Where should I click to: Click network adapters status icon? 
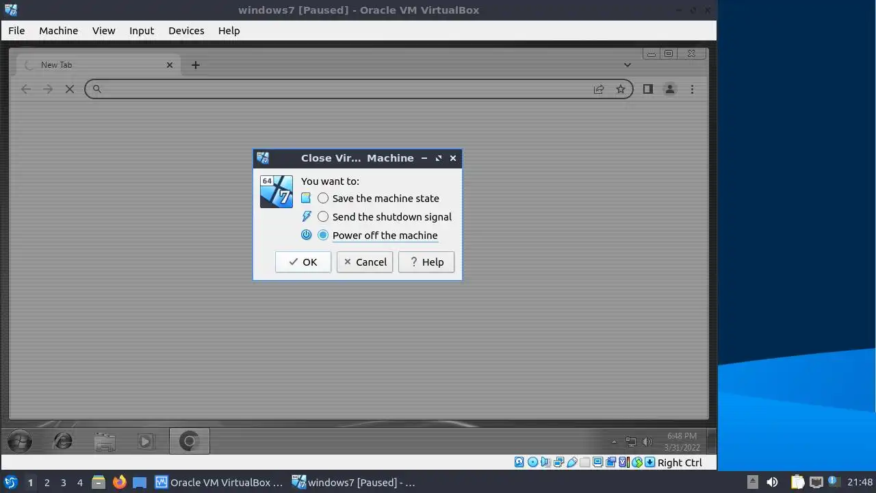tap(558, 462)
